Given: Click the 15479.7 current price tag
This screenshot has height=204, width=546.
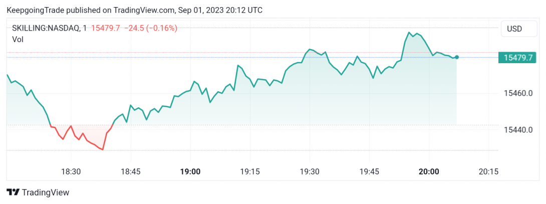Looking at the screenshot, I should [518, 58].
